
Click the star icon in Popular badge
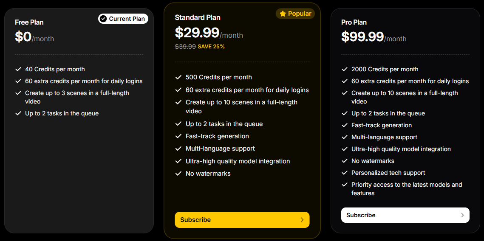pyautogui.click(x=283, y=14)
